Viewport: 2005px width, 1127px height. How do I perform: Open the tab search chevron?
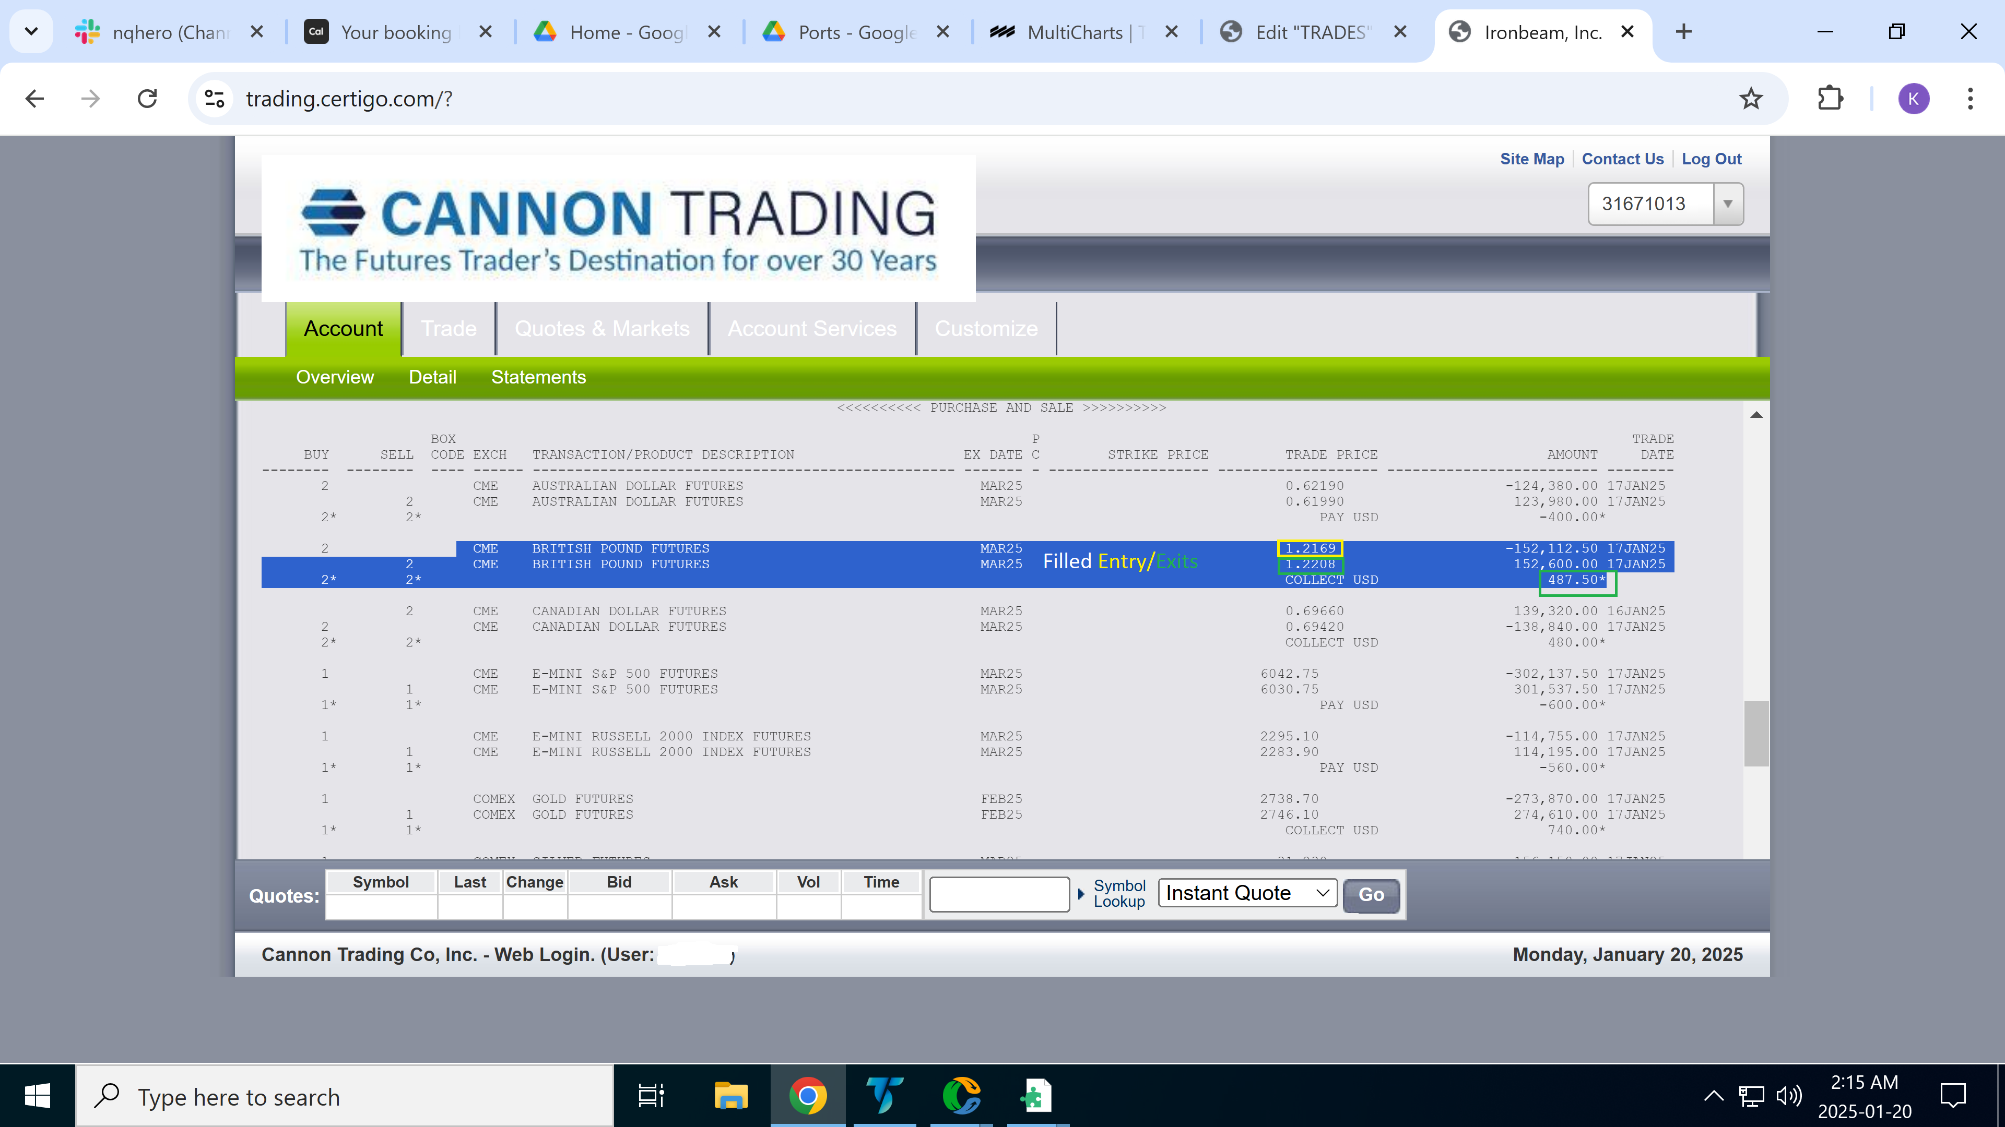(31, 32)
